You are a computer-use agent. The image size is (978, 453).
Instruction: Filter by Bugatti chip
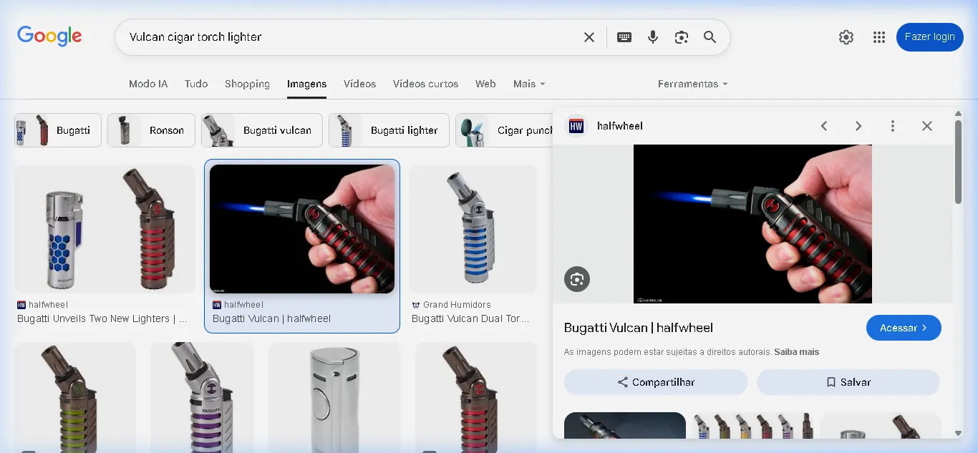58,130
